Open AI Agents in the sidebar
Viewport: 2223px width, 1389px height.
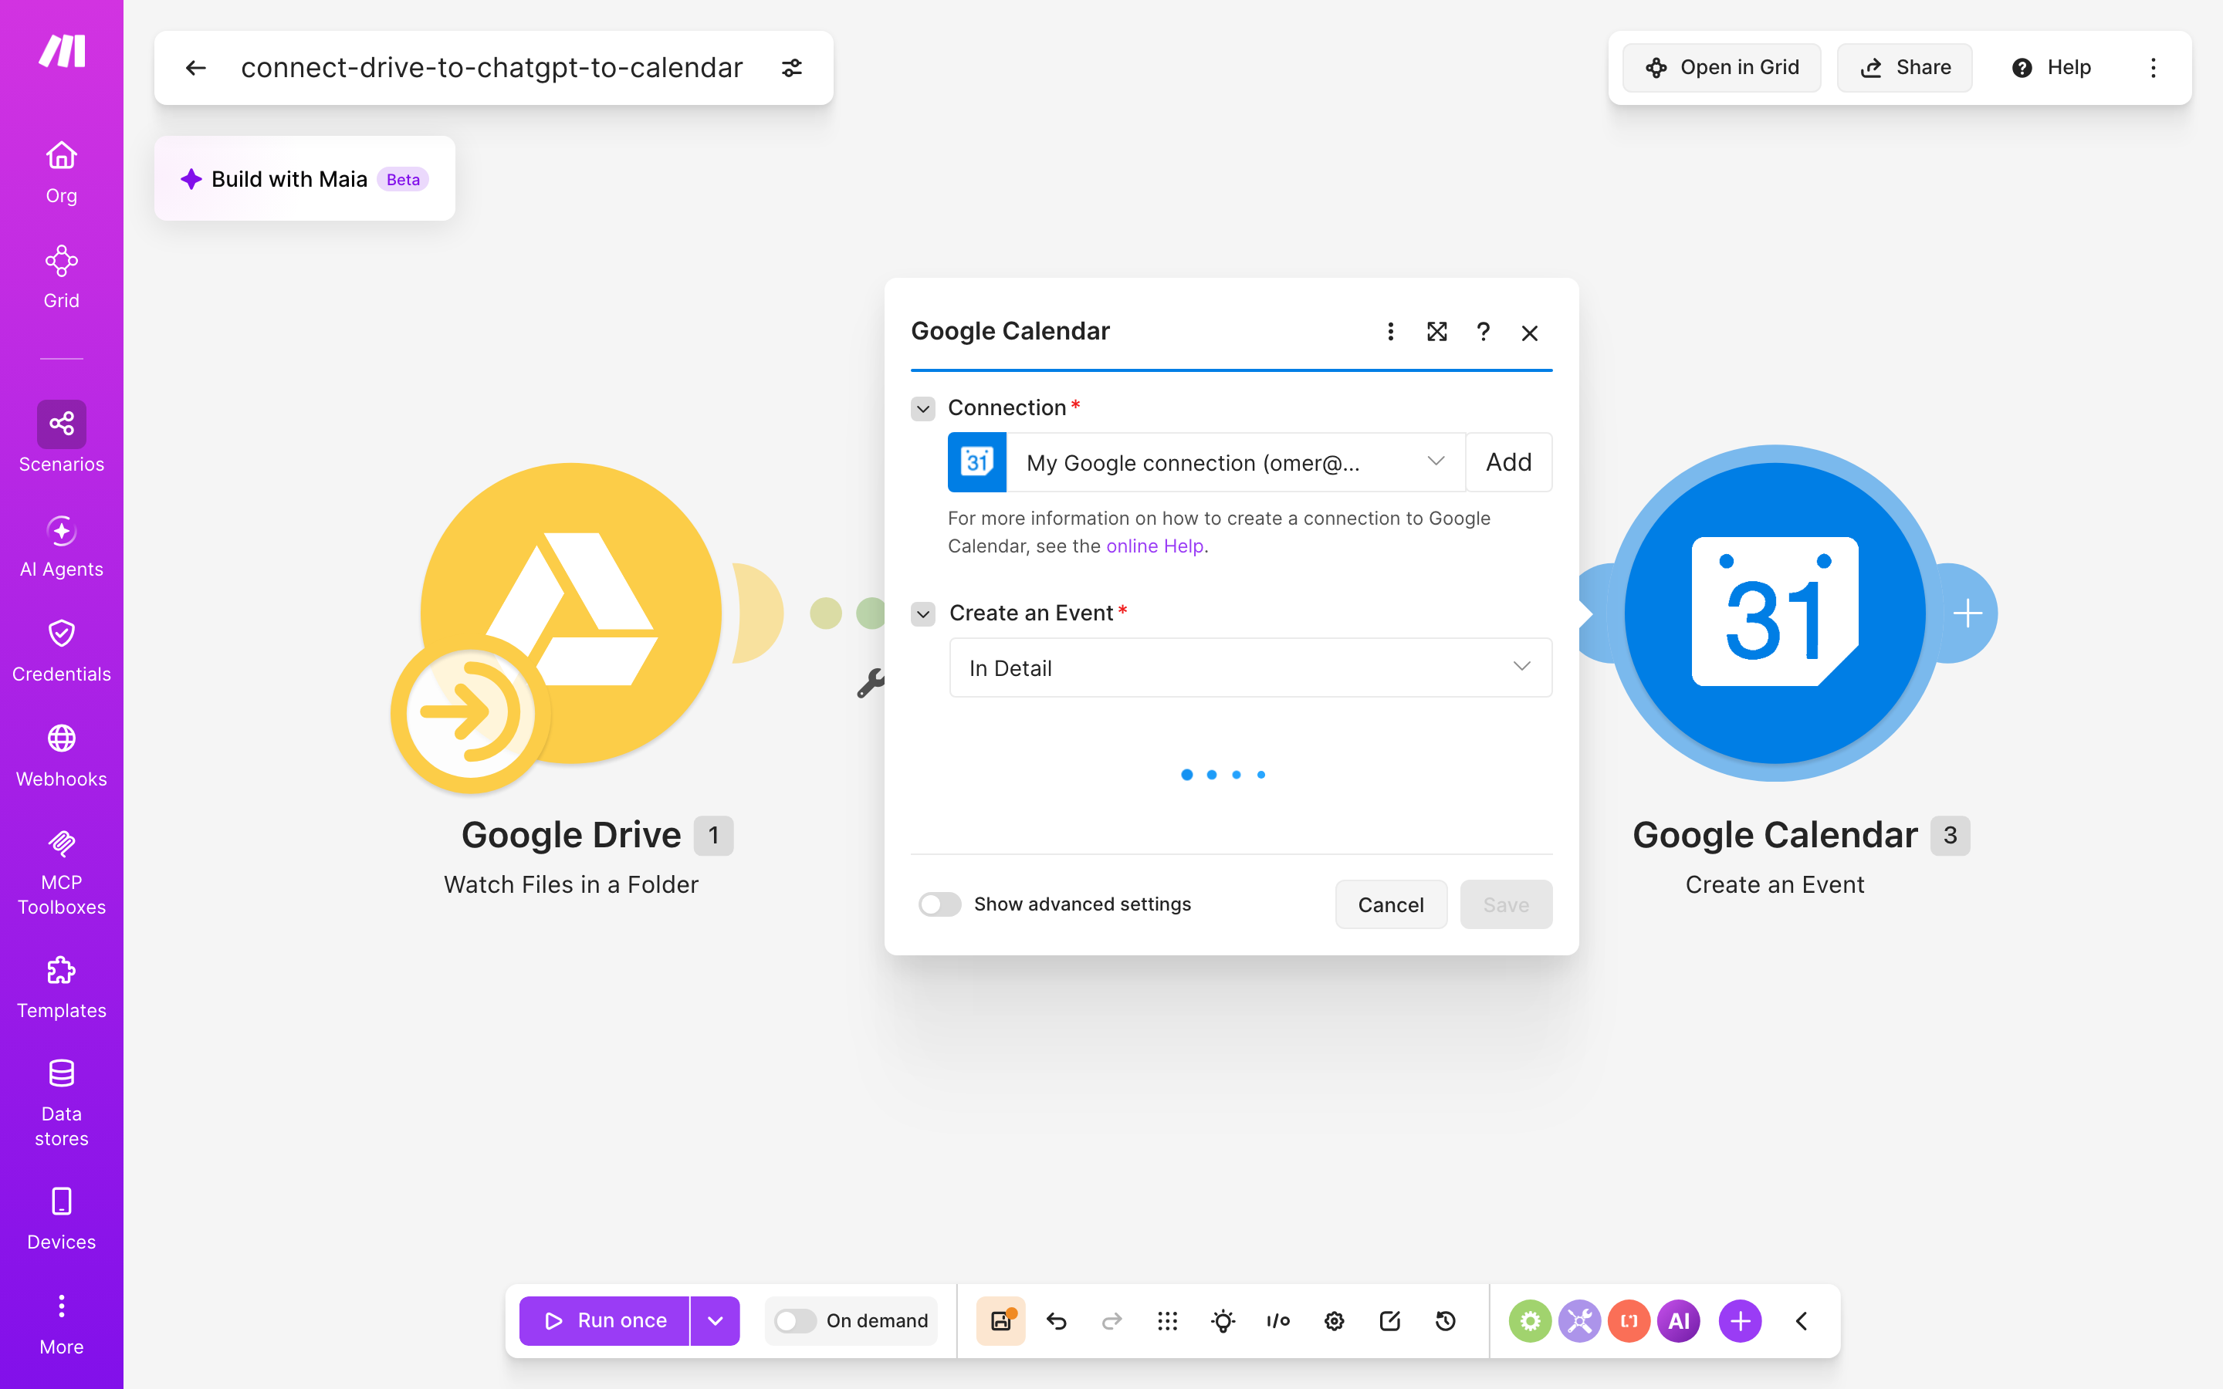tap(62, 548)
